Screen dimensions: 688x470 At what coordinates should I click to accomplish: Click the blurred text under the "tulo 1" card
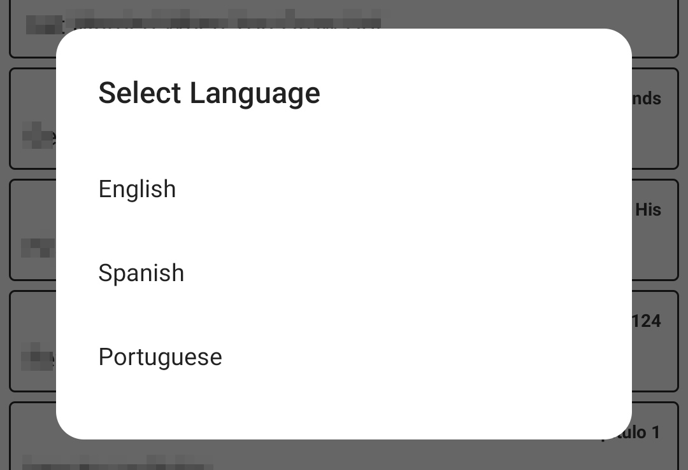coord(115,462)
